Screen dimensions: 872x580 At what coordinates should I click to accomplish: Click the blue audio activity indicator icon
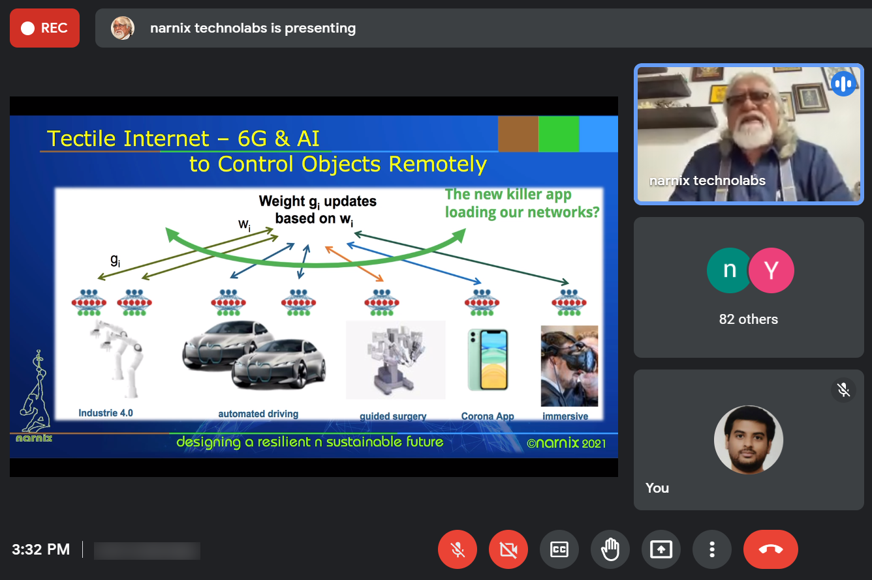(x=843, y=83)
